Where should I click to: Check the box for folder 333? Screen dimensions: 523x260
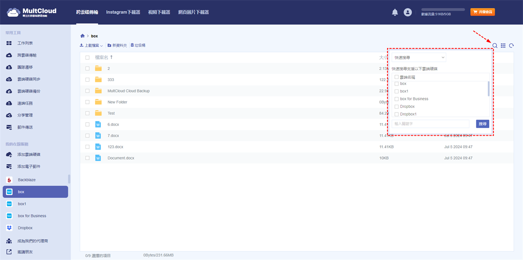click(88, 80)
